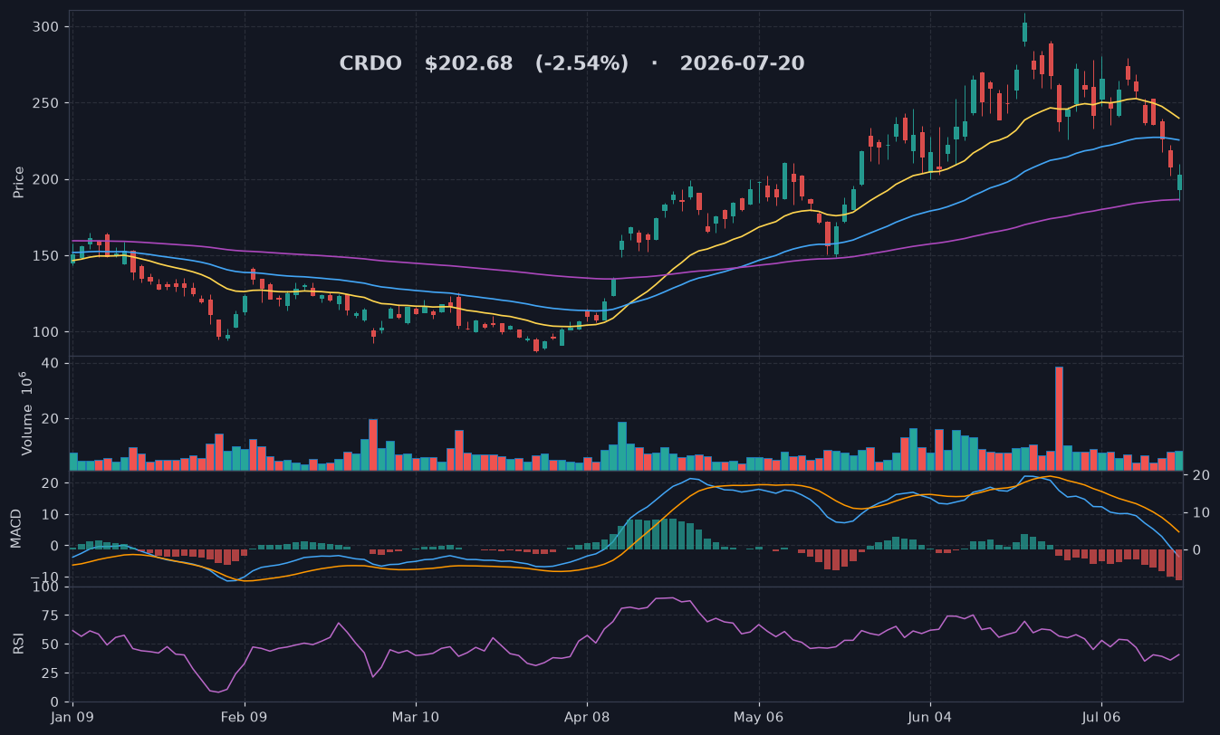Image resolution: width=1220 pixels, height=735 pixels.
Task: Click the Price axis title
Action: 19,182
